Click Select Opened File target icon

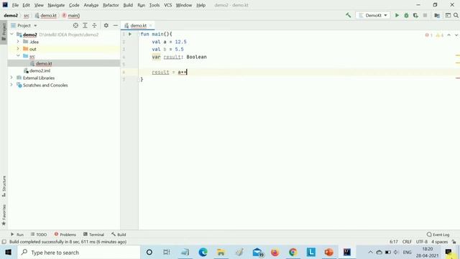[x=75, y=26]
